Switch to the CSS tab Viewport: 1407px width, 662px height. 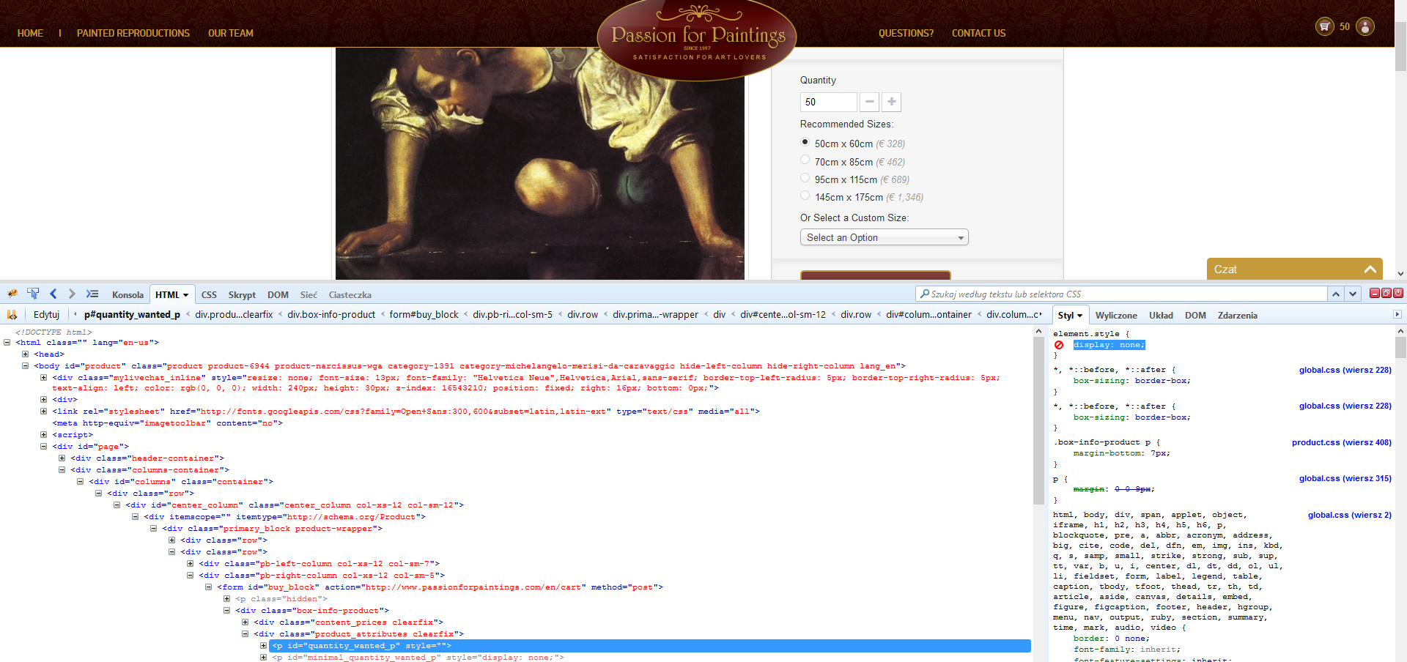(209, 294)
